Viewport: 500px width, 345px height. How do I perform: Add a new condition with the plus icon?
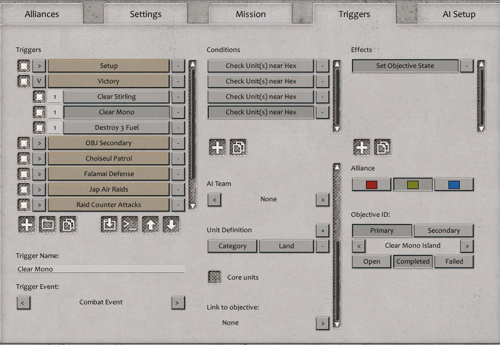[218, 147]
